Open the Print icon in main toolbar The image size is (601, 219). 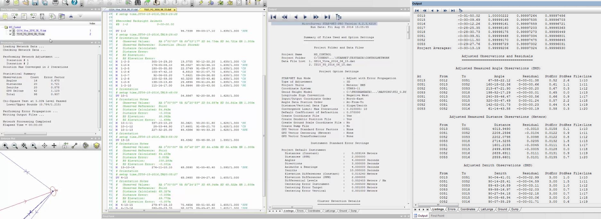[x=55, y=3]
